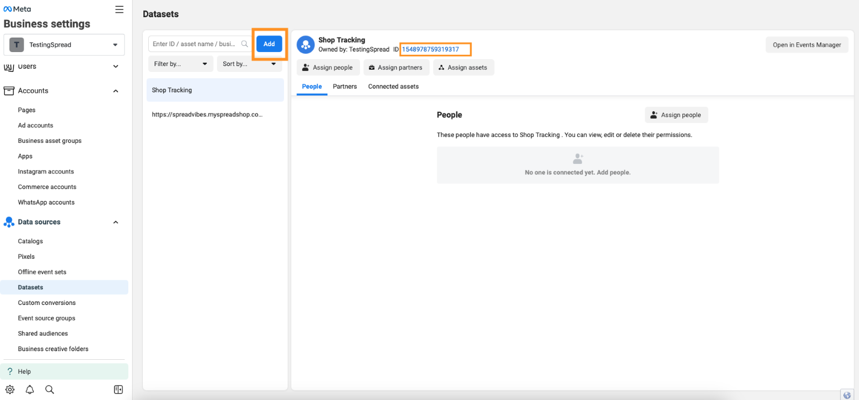Click the Enter ID / asset name search field
859x400 pixels.
pos(194,44)
